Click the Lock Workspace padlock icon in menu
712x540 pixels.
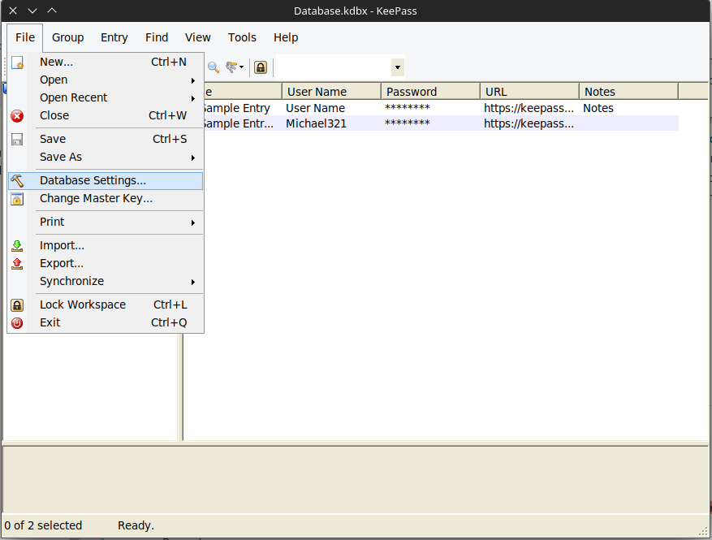coord(17,305)
